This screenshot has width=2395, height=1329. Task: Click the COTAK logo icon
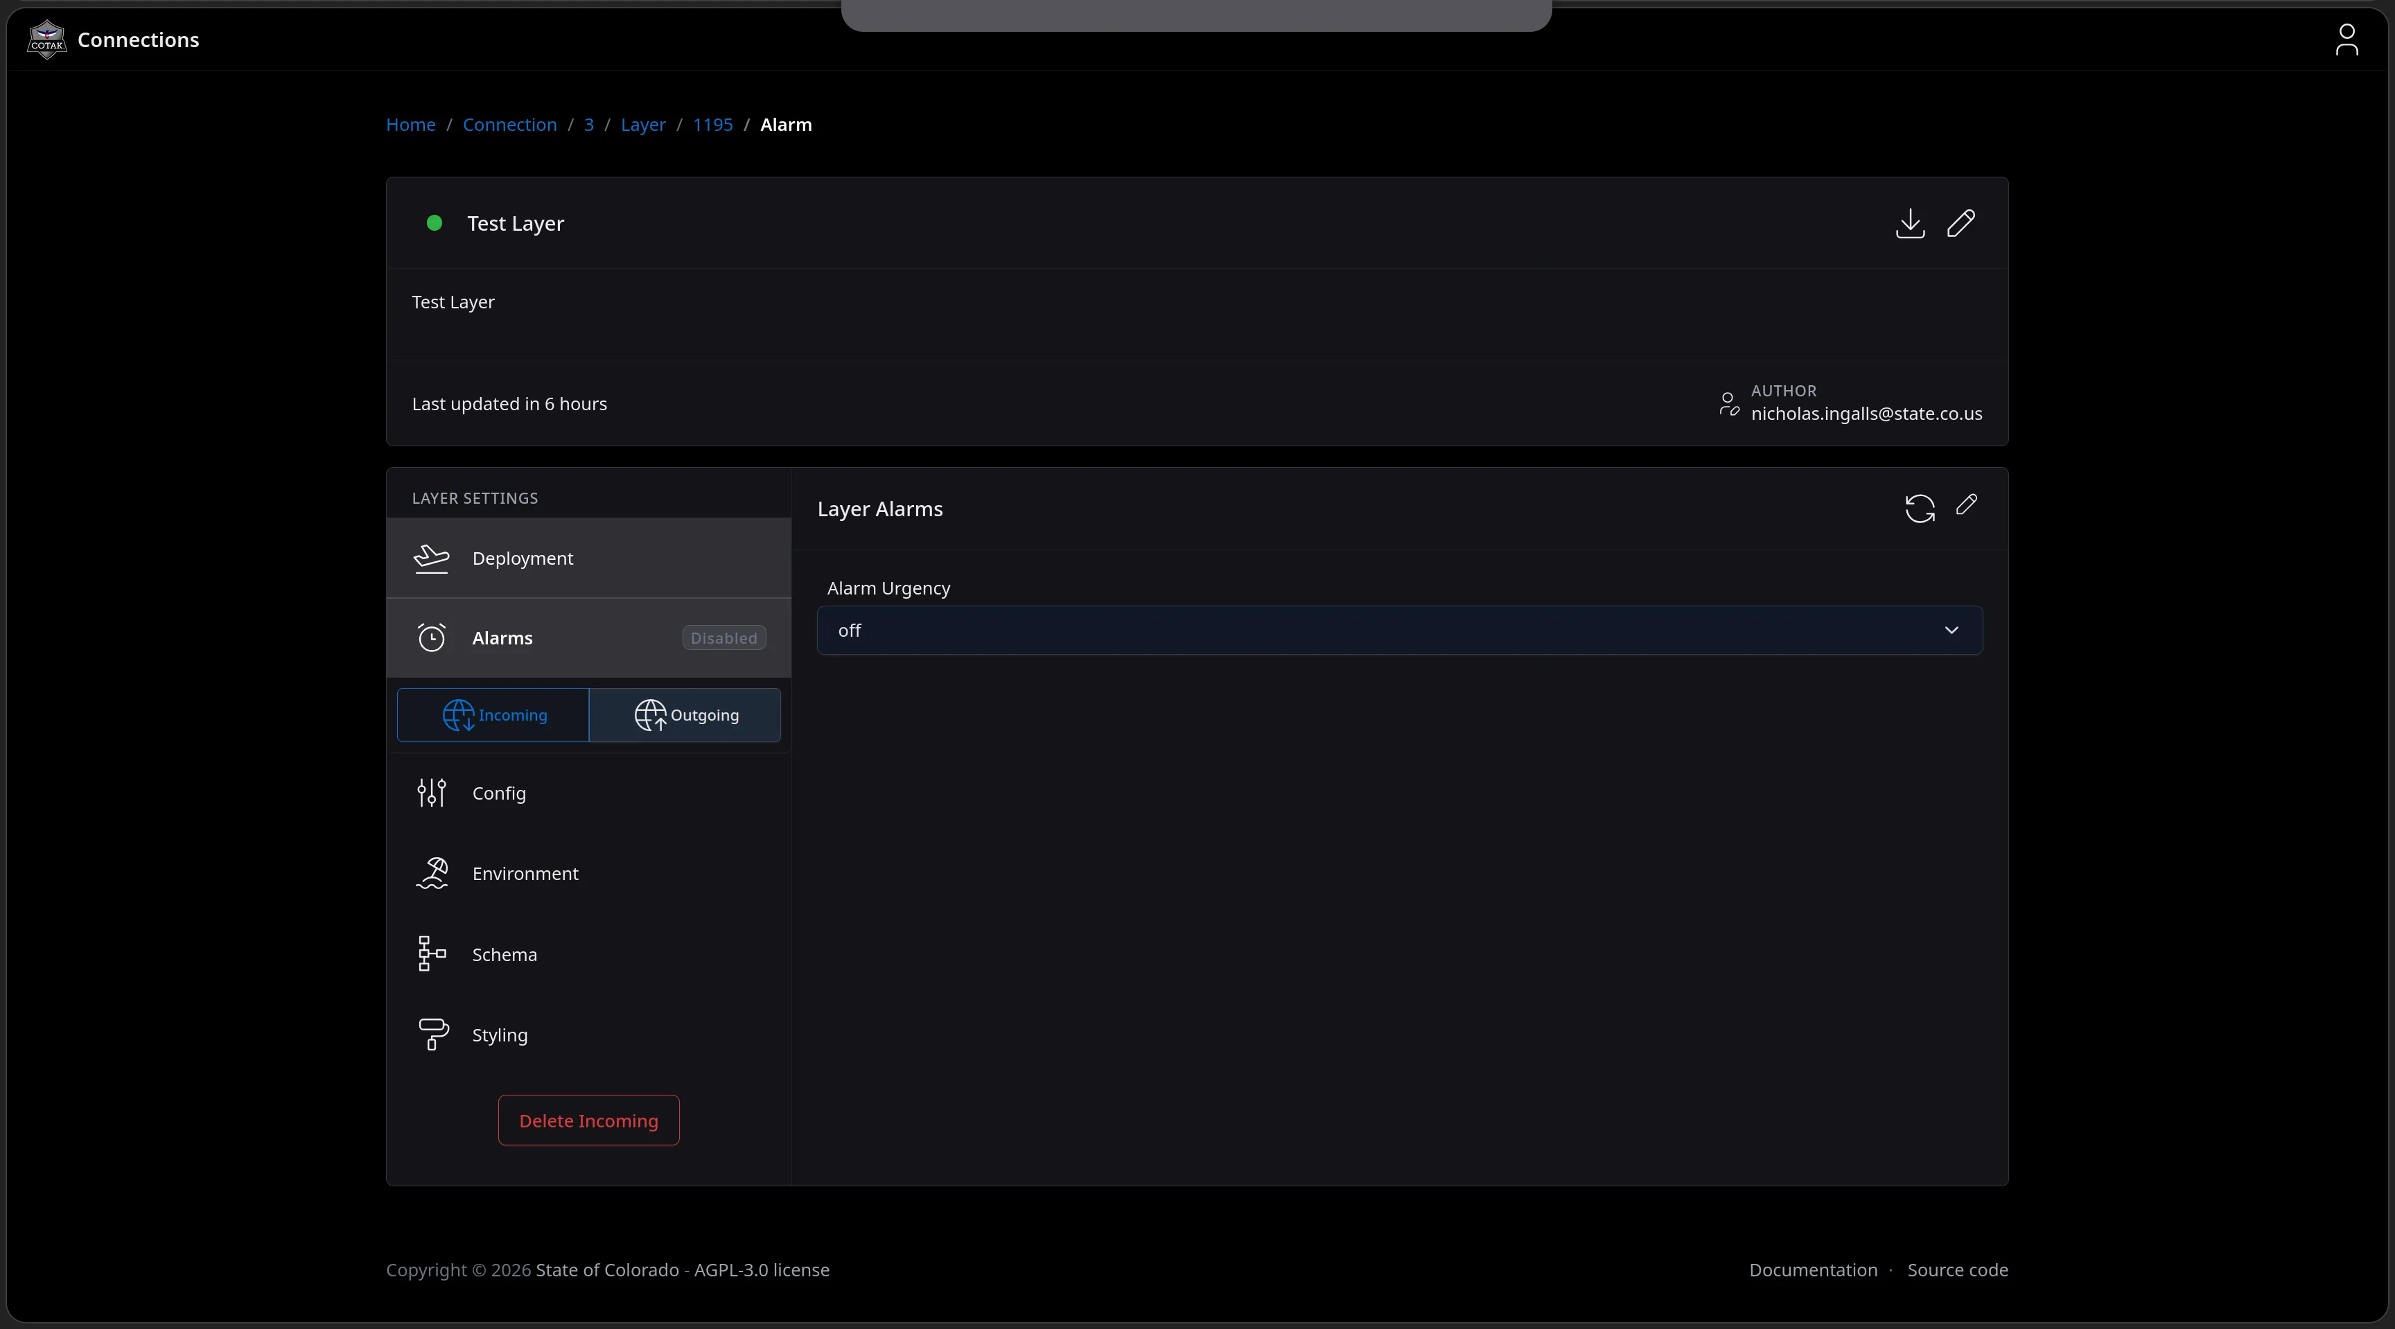click(46, 40)
